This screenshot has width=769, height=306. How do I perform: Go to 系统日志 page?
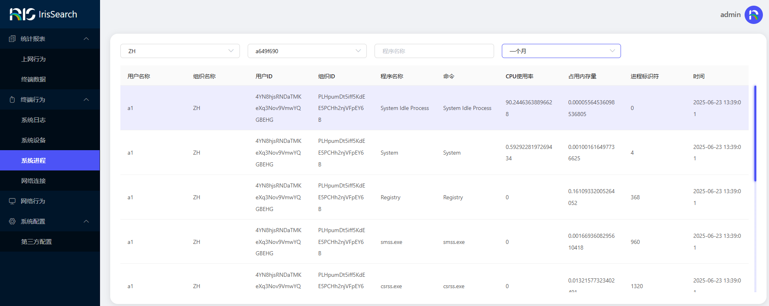[x=33, y=120]
